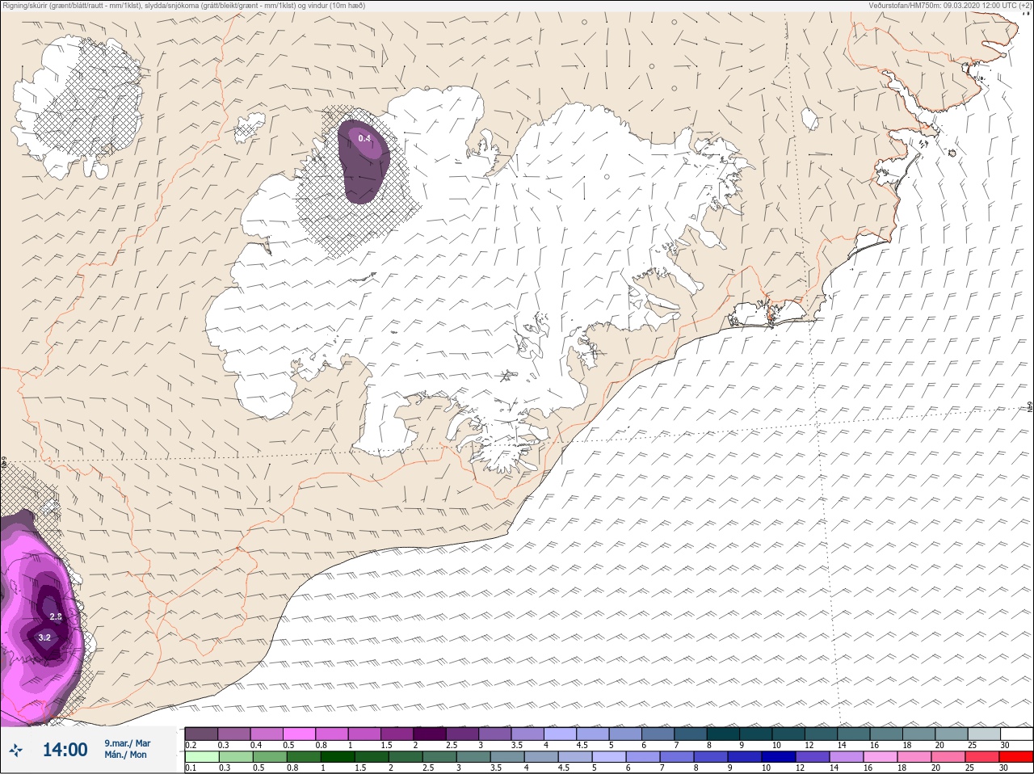1034x774 pixels.
Task: Click the 3.2 precipitation value on the map
Action: point(44,637)
